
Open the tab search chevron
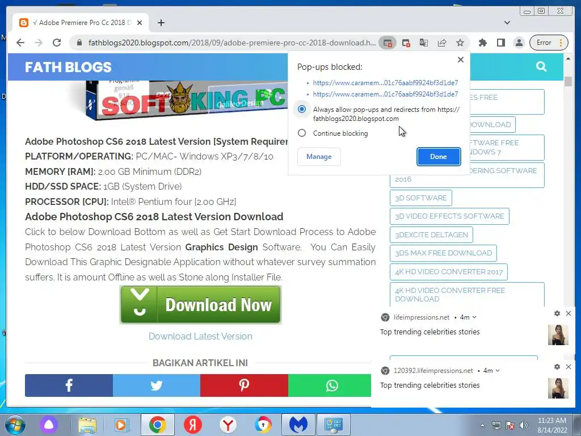(507, 23)
